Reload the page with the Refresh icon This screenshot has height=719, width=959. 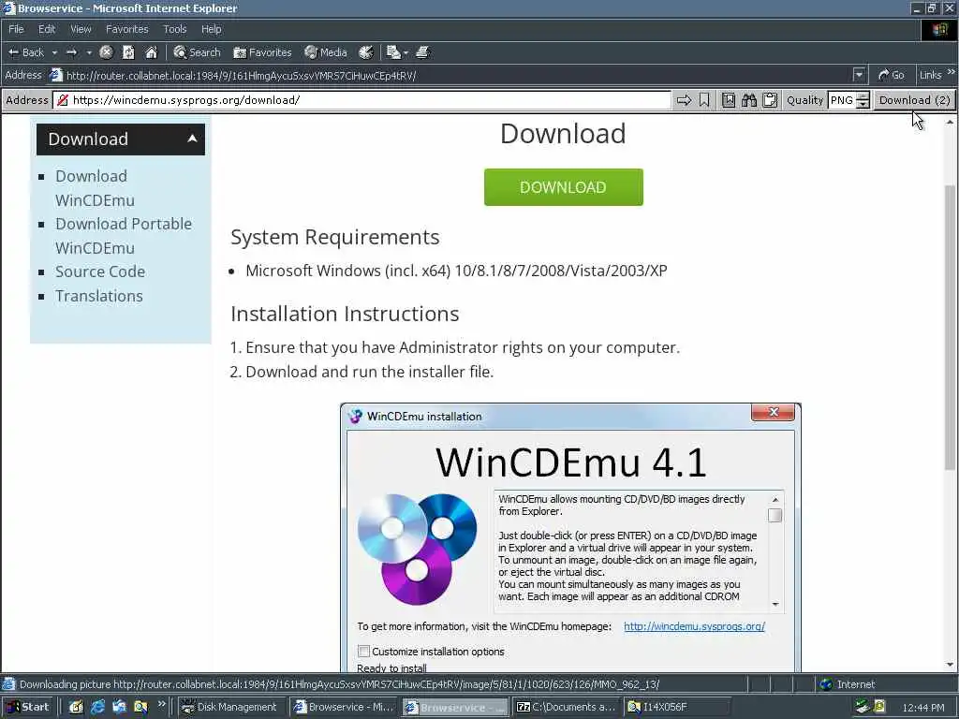[128, 52]
